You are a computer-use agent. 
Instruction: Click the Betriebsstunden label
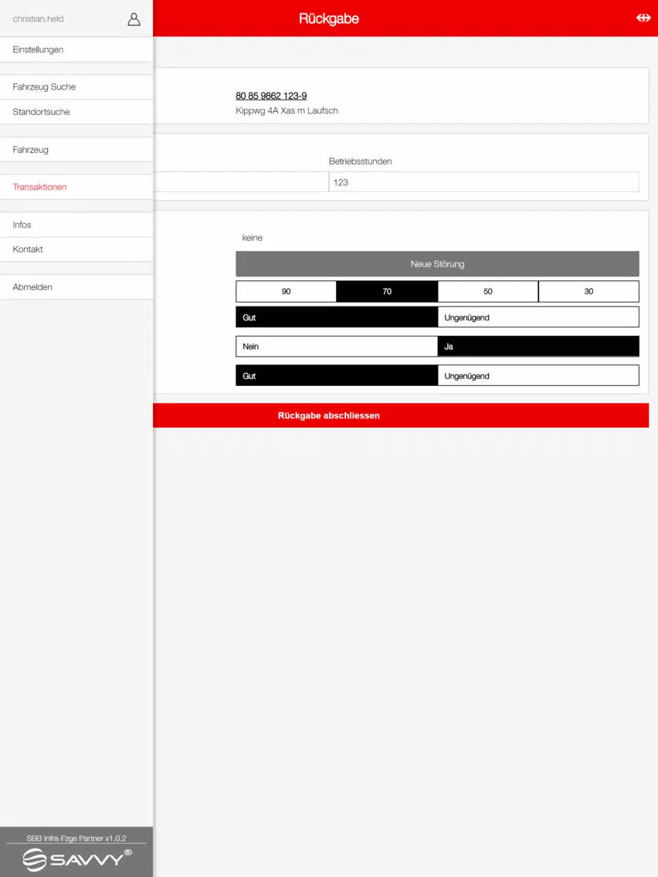point(361,161)
